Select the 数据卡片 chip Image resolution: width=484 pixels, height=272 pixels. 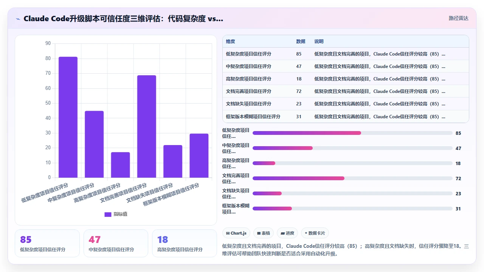315,233
